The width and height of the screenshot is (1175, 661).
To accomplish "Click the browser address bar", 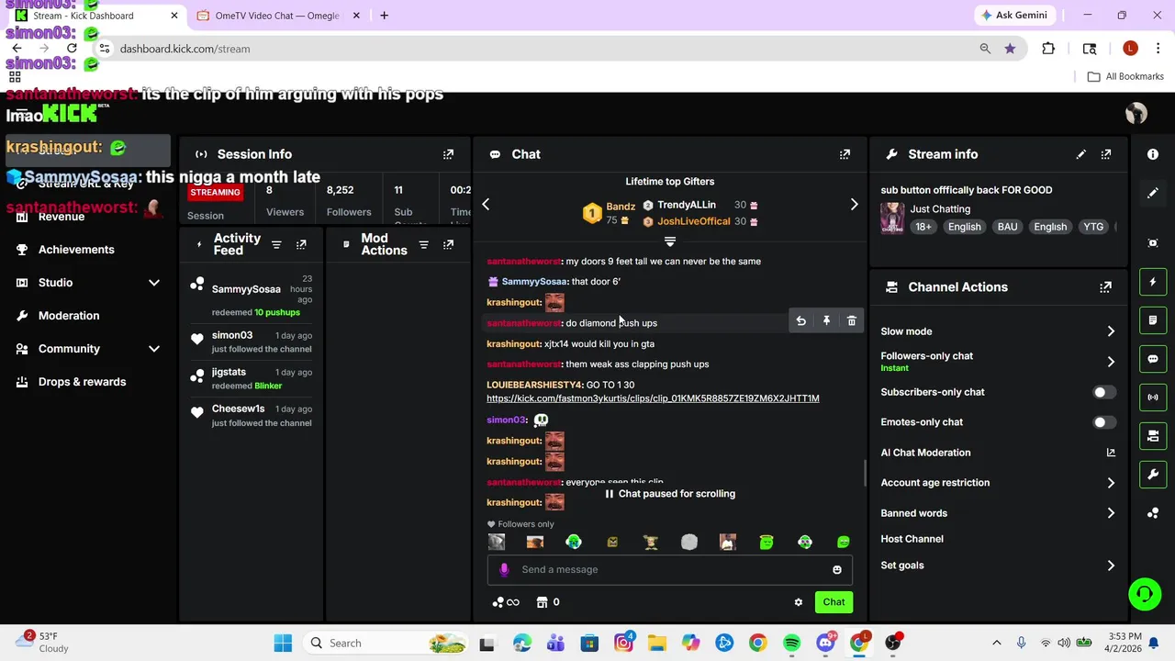I will pos(542,49).
